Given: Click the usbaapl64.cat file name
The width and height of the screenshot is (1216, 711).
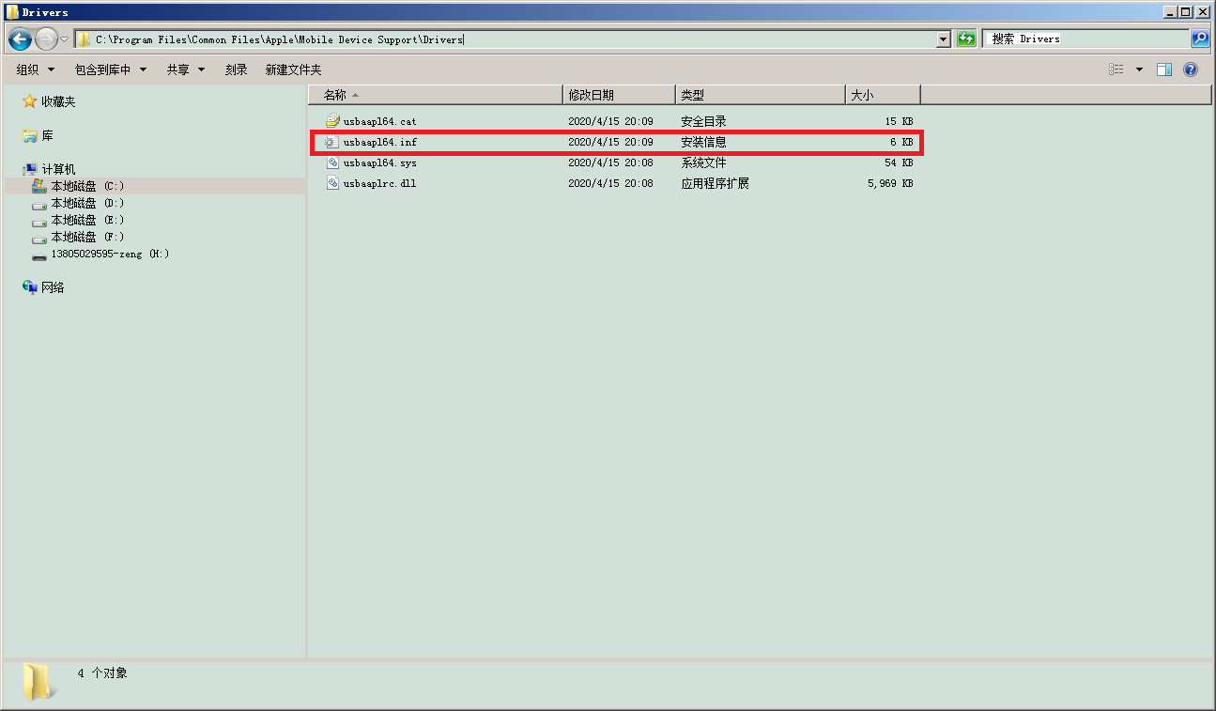Looking at the screenshot, I should click(x=379, y=122).
